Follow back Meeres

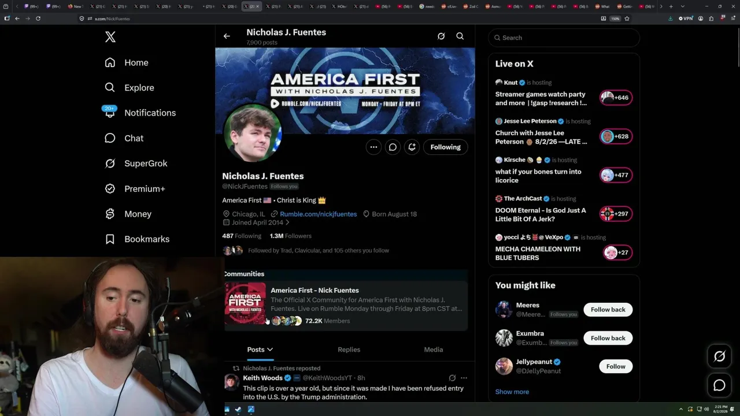(608, 310)
